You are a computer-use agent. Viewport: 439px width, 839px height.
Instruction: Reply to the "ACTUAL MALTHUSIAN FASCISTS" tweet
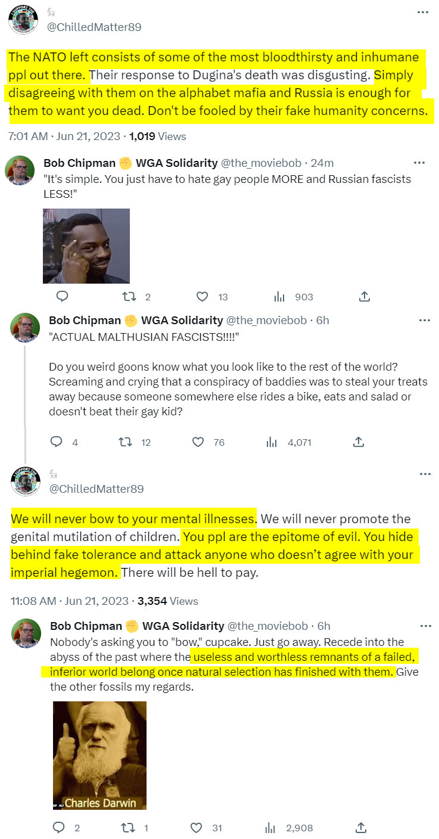57,442
